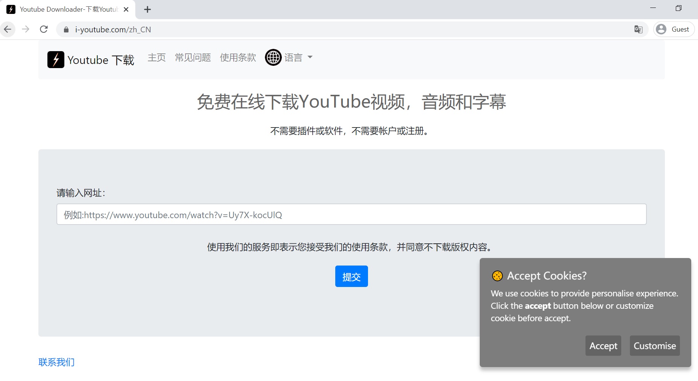The height and width of the screenshot is (381, 698).
Task: Open the 联系我们 contact link
Action: (x=56, y=362)
